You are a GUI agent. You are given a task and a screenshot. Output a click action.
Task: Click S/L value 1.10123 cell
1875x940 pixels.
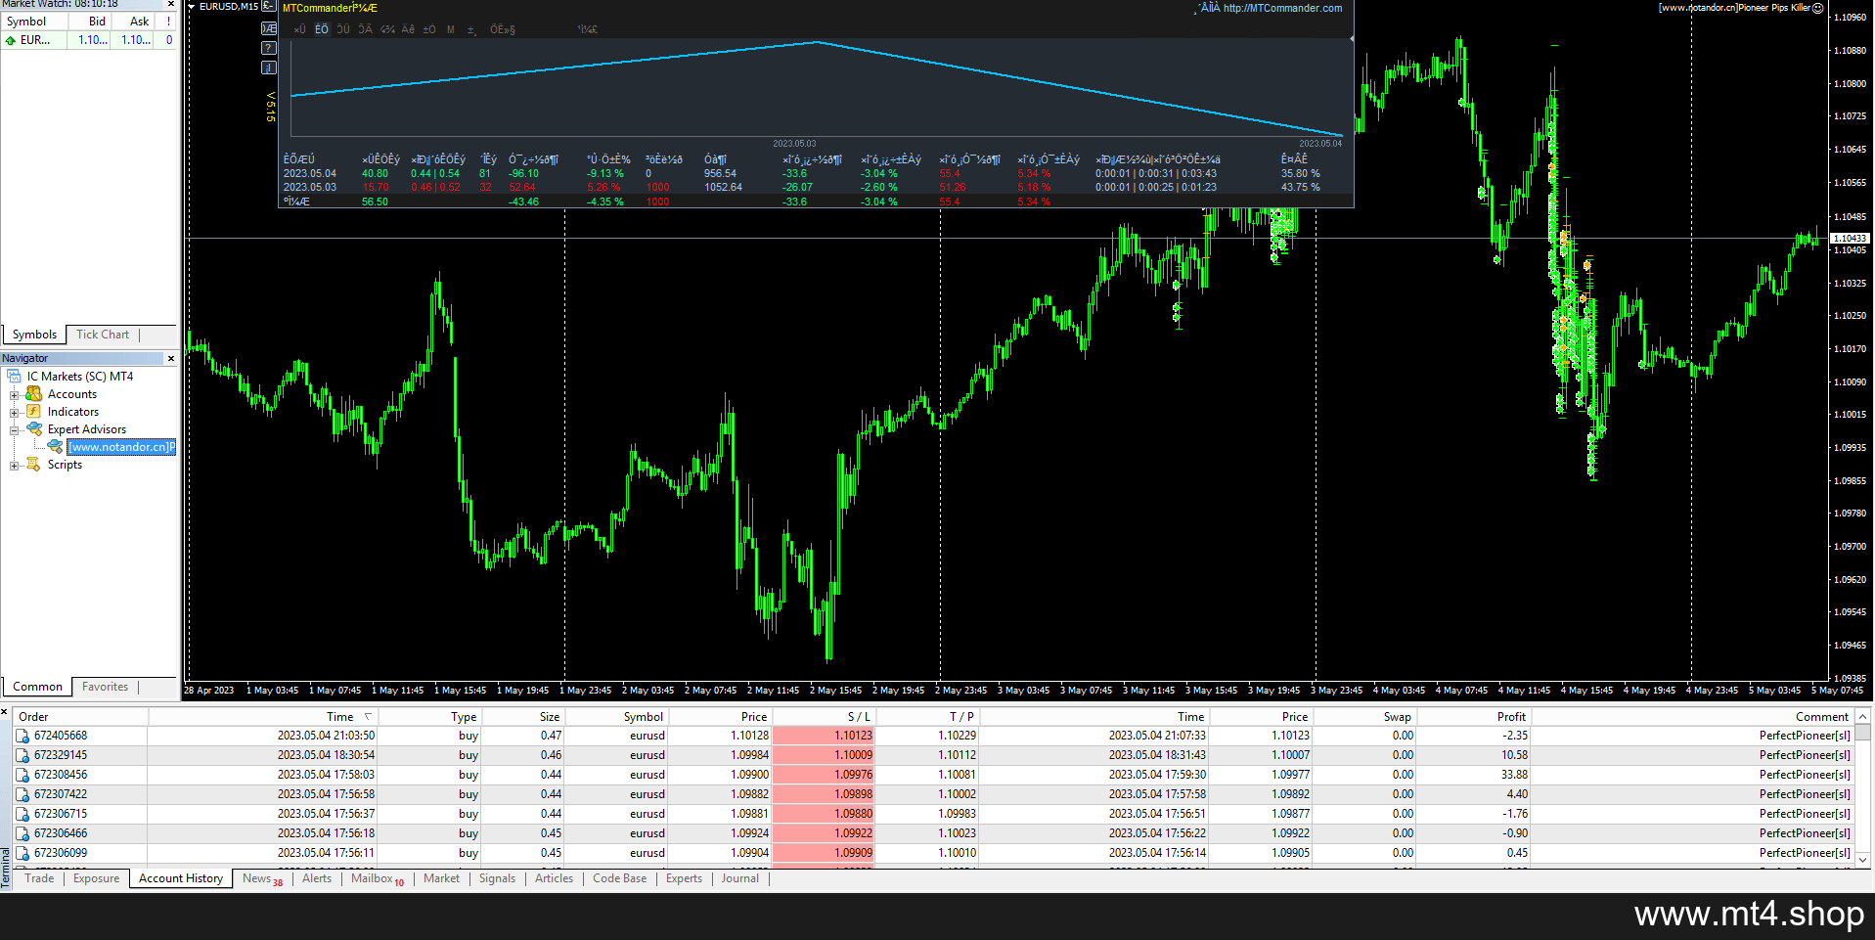(x=823, y=736)
